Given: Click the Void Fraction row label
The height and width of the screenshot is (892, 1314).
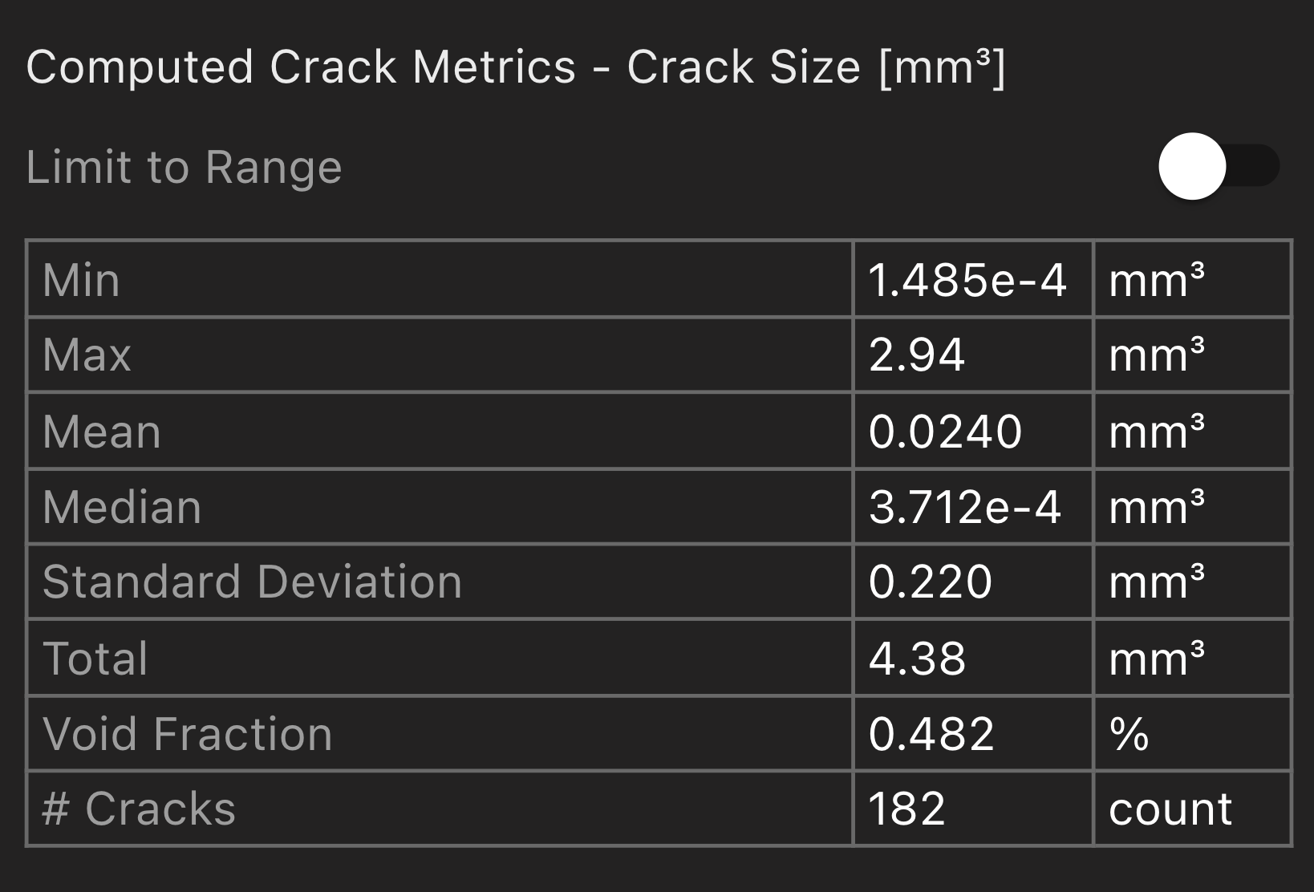Looking at the screenshot, I should coord(188,732).
